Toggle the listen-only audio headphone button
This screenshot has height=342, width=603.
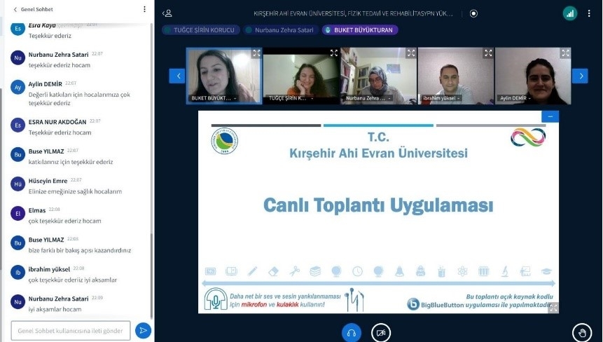pos(351,333)
